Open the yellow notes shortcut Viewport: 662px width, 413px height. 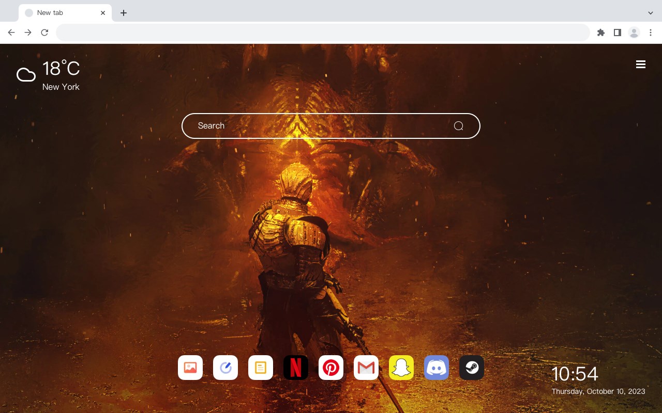point(261,368)
